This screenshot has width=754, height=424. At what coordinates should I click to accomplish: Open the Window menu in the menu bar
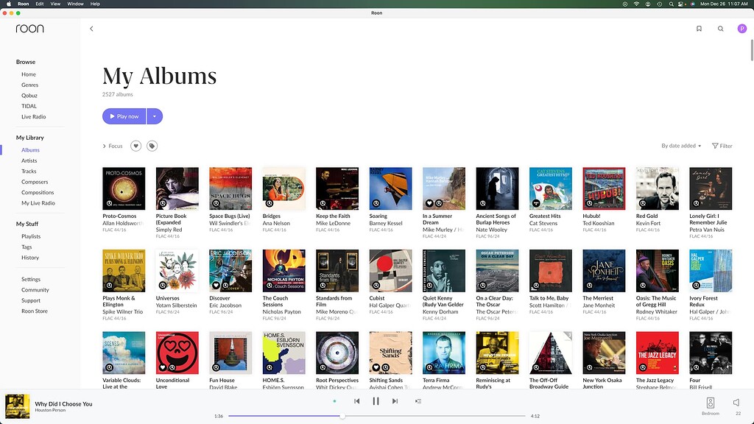75,4
